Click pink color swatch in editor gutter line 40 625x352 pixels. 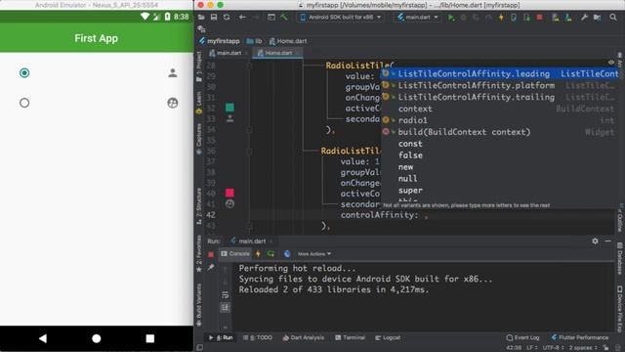pos(229,193)
